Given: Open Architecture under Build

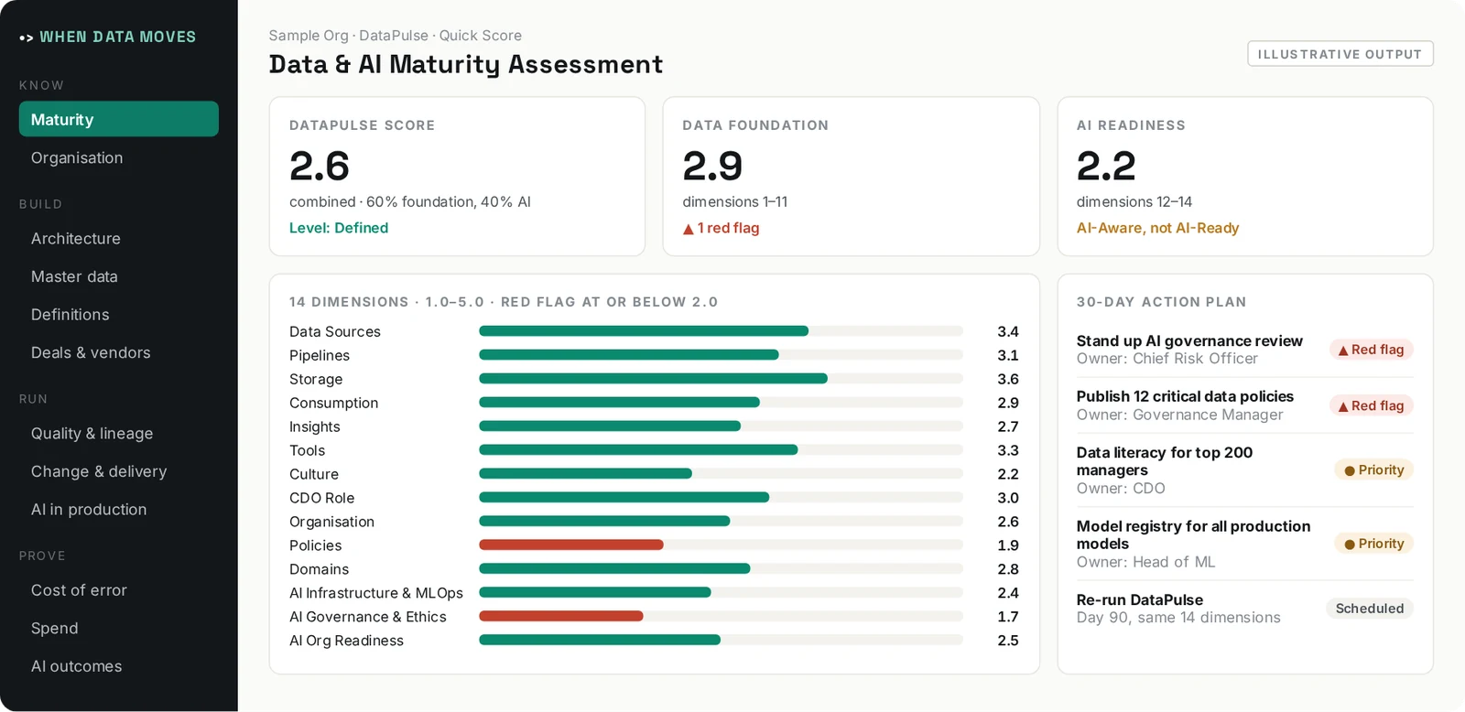Looking at the screenshot, I should (76, 238).
